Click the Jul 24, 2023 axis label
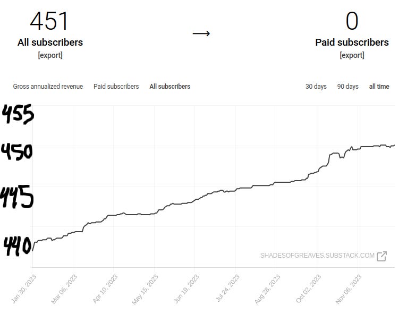This screenshot has height=314, width=407. coord(227,290)
